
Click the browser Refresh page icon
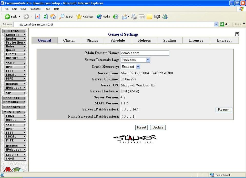coord(45,17)
